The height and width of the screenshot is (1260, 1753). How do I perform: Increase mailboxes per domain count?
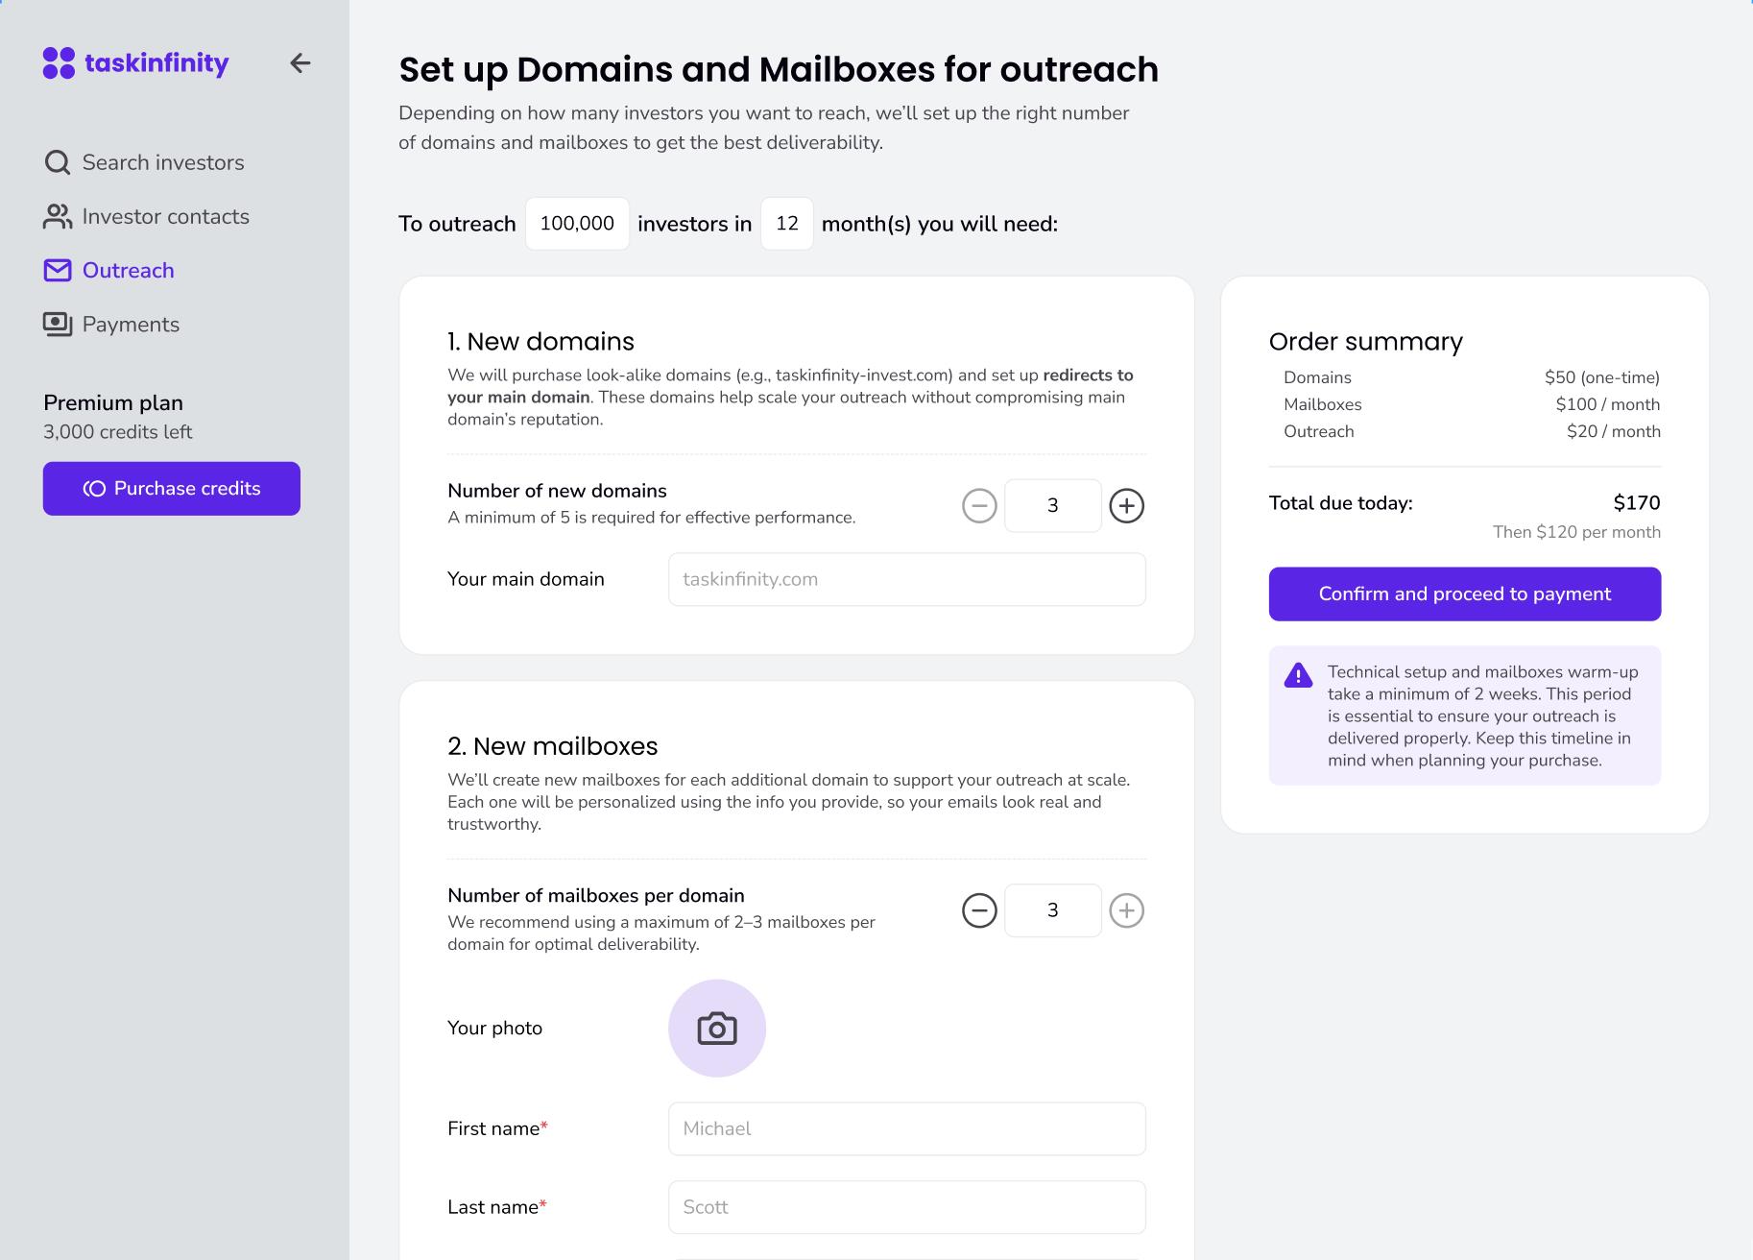coord(1126,910)
